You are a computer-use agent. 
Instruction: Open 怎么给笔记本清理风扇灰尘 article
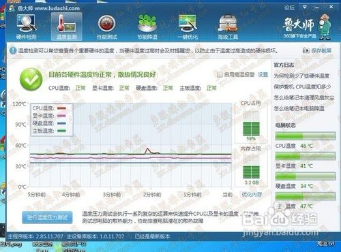pos(304,97)
